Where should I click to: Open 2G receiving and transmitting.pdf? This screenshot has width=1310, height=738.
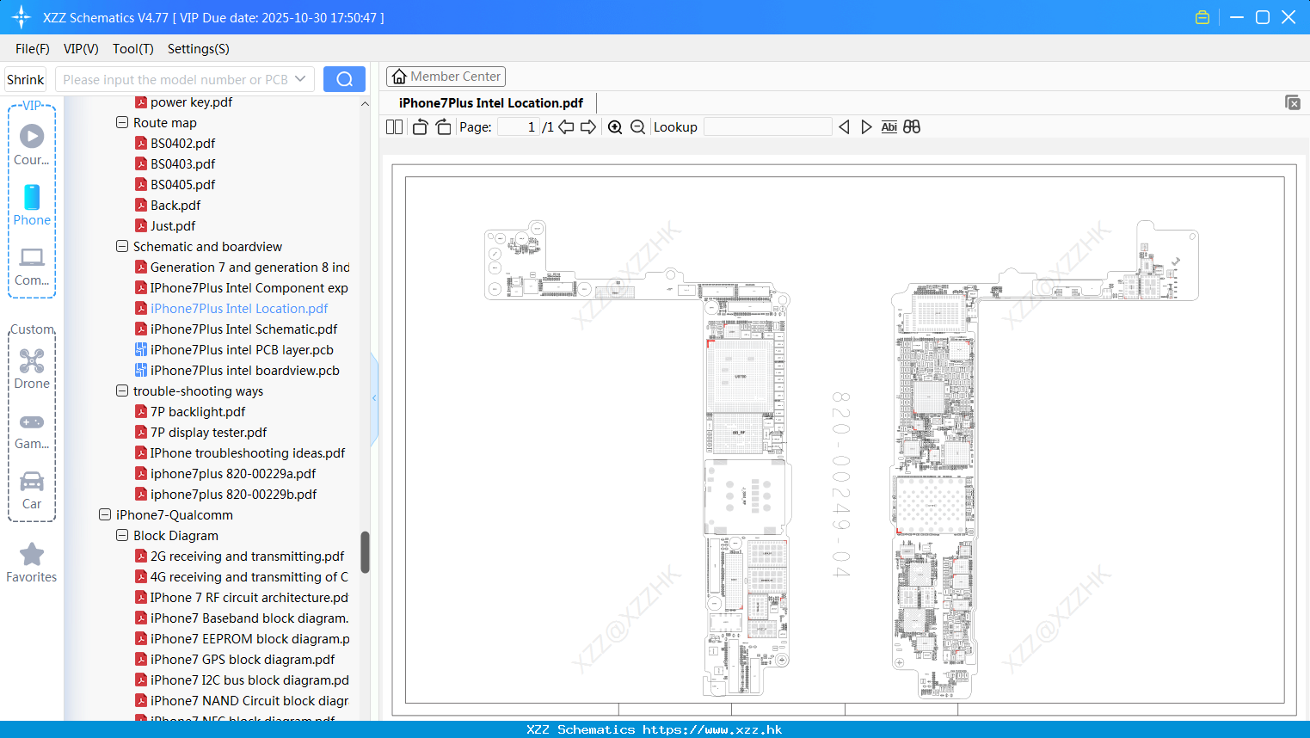pyautogui.click(x=247, y=557)
